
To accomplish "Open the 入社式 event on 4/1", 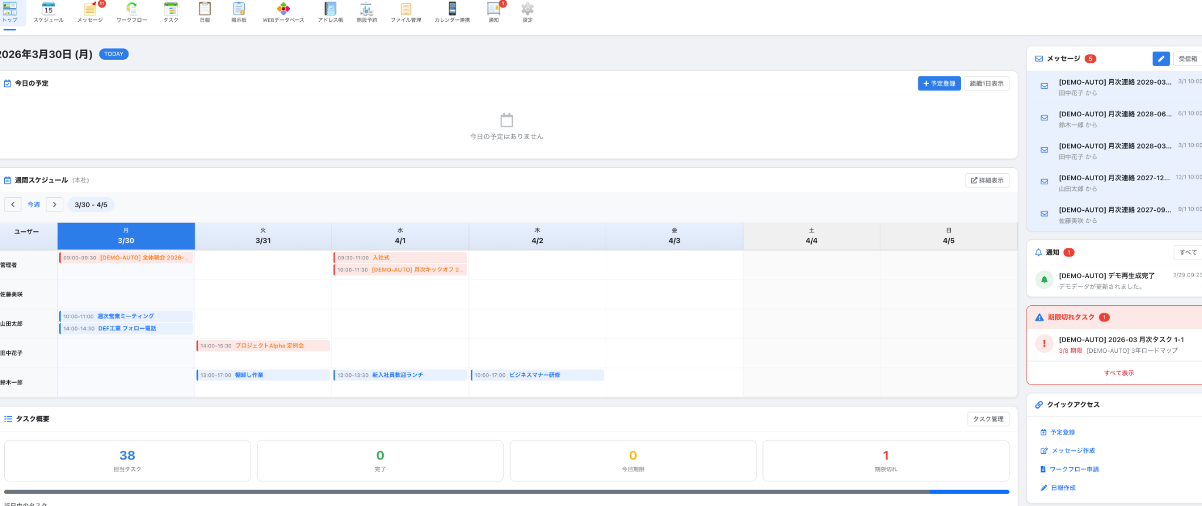I will click(400, 258).
